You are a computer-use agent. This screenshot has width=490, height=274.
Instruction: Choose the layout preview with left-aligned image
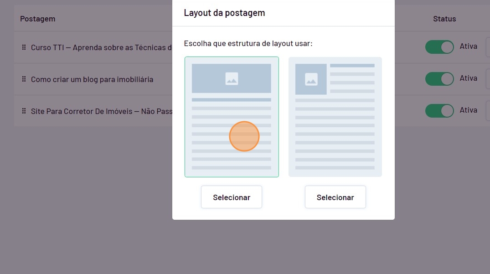[x=335, y=117]
